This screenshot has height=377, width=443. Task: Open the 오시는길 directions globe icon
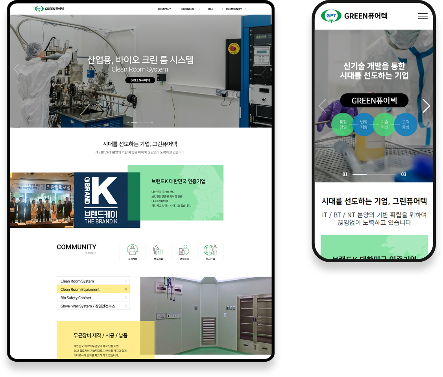[x=210, y=250]
